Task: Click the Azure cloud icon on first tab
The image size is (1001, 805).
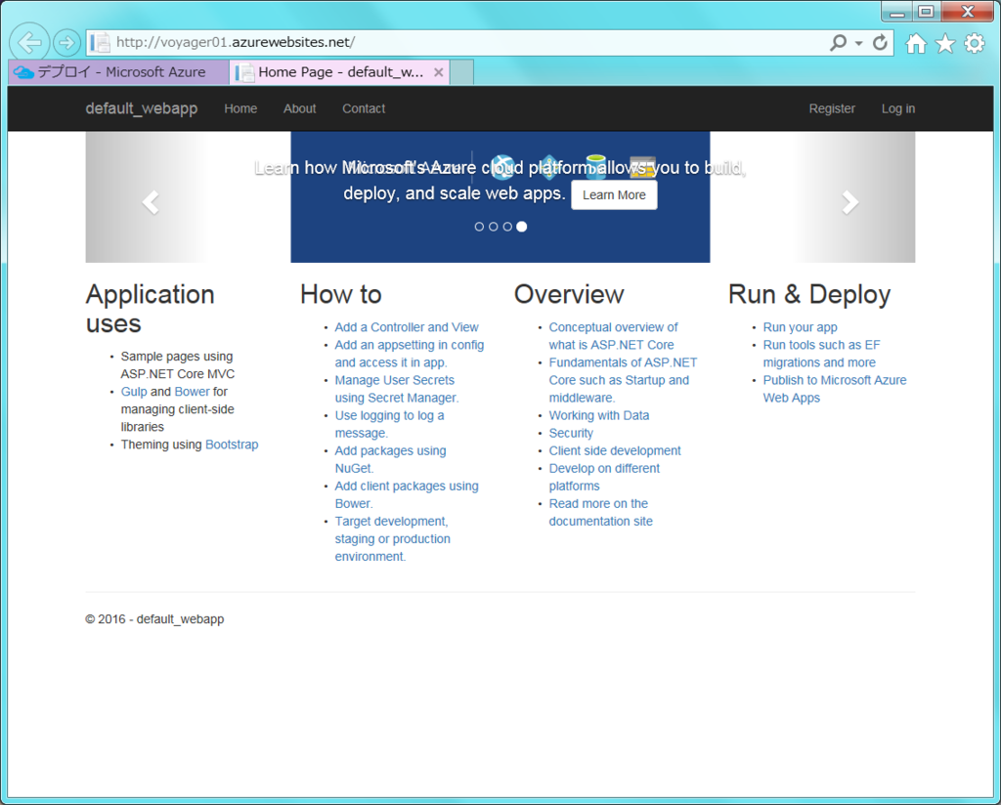Action: pyautogui.click(x=23, y=72)
